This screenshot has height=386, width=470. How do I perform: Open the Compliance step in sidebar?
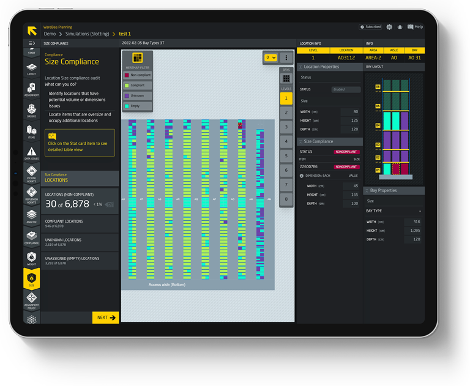tap(31, 238)
